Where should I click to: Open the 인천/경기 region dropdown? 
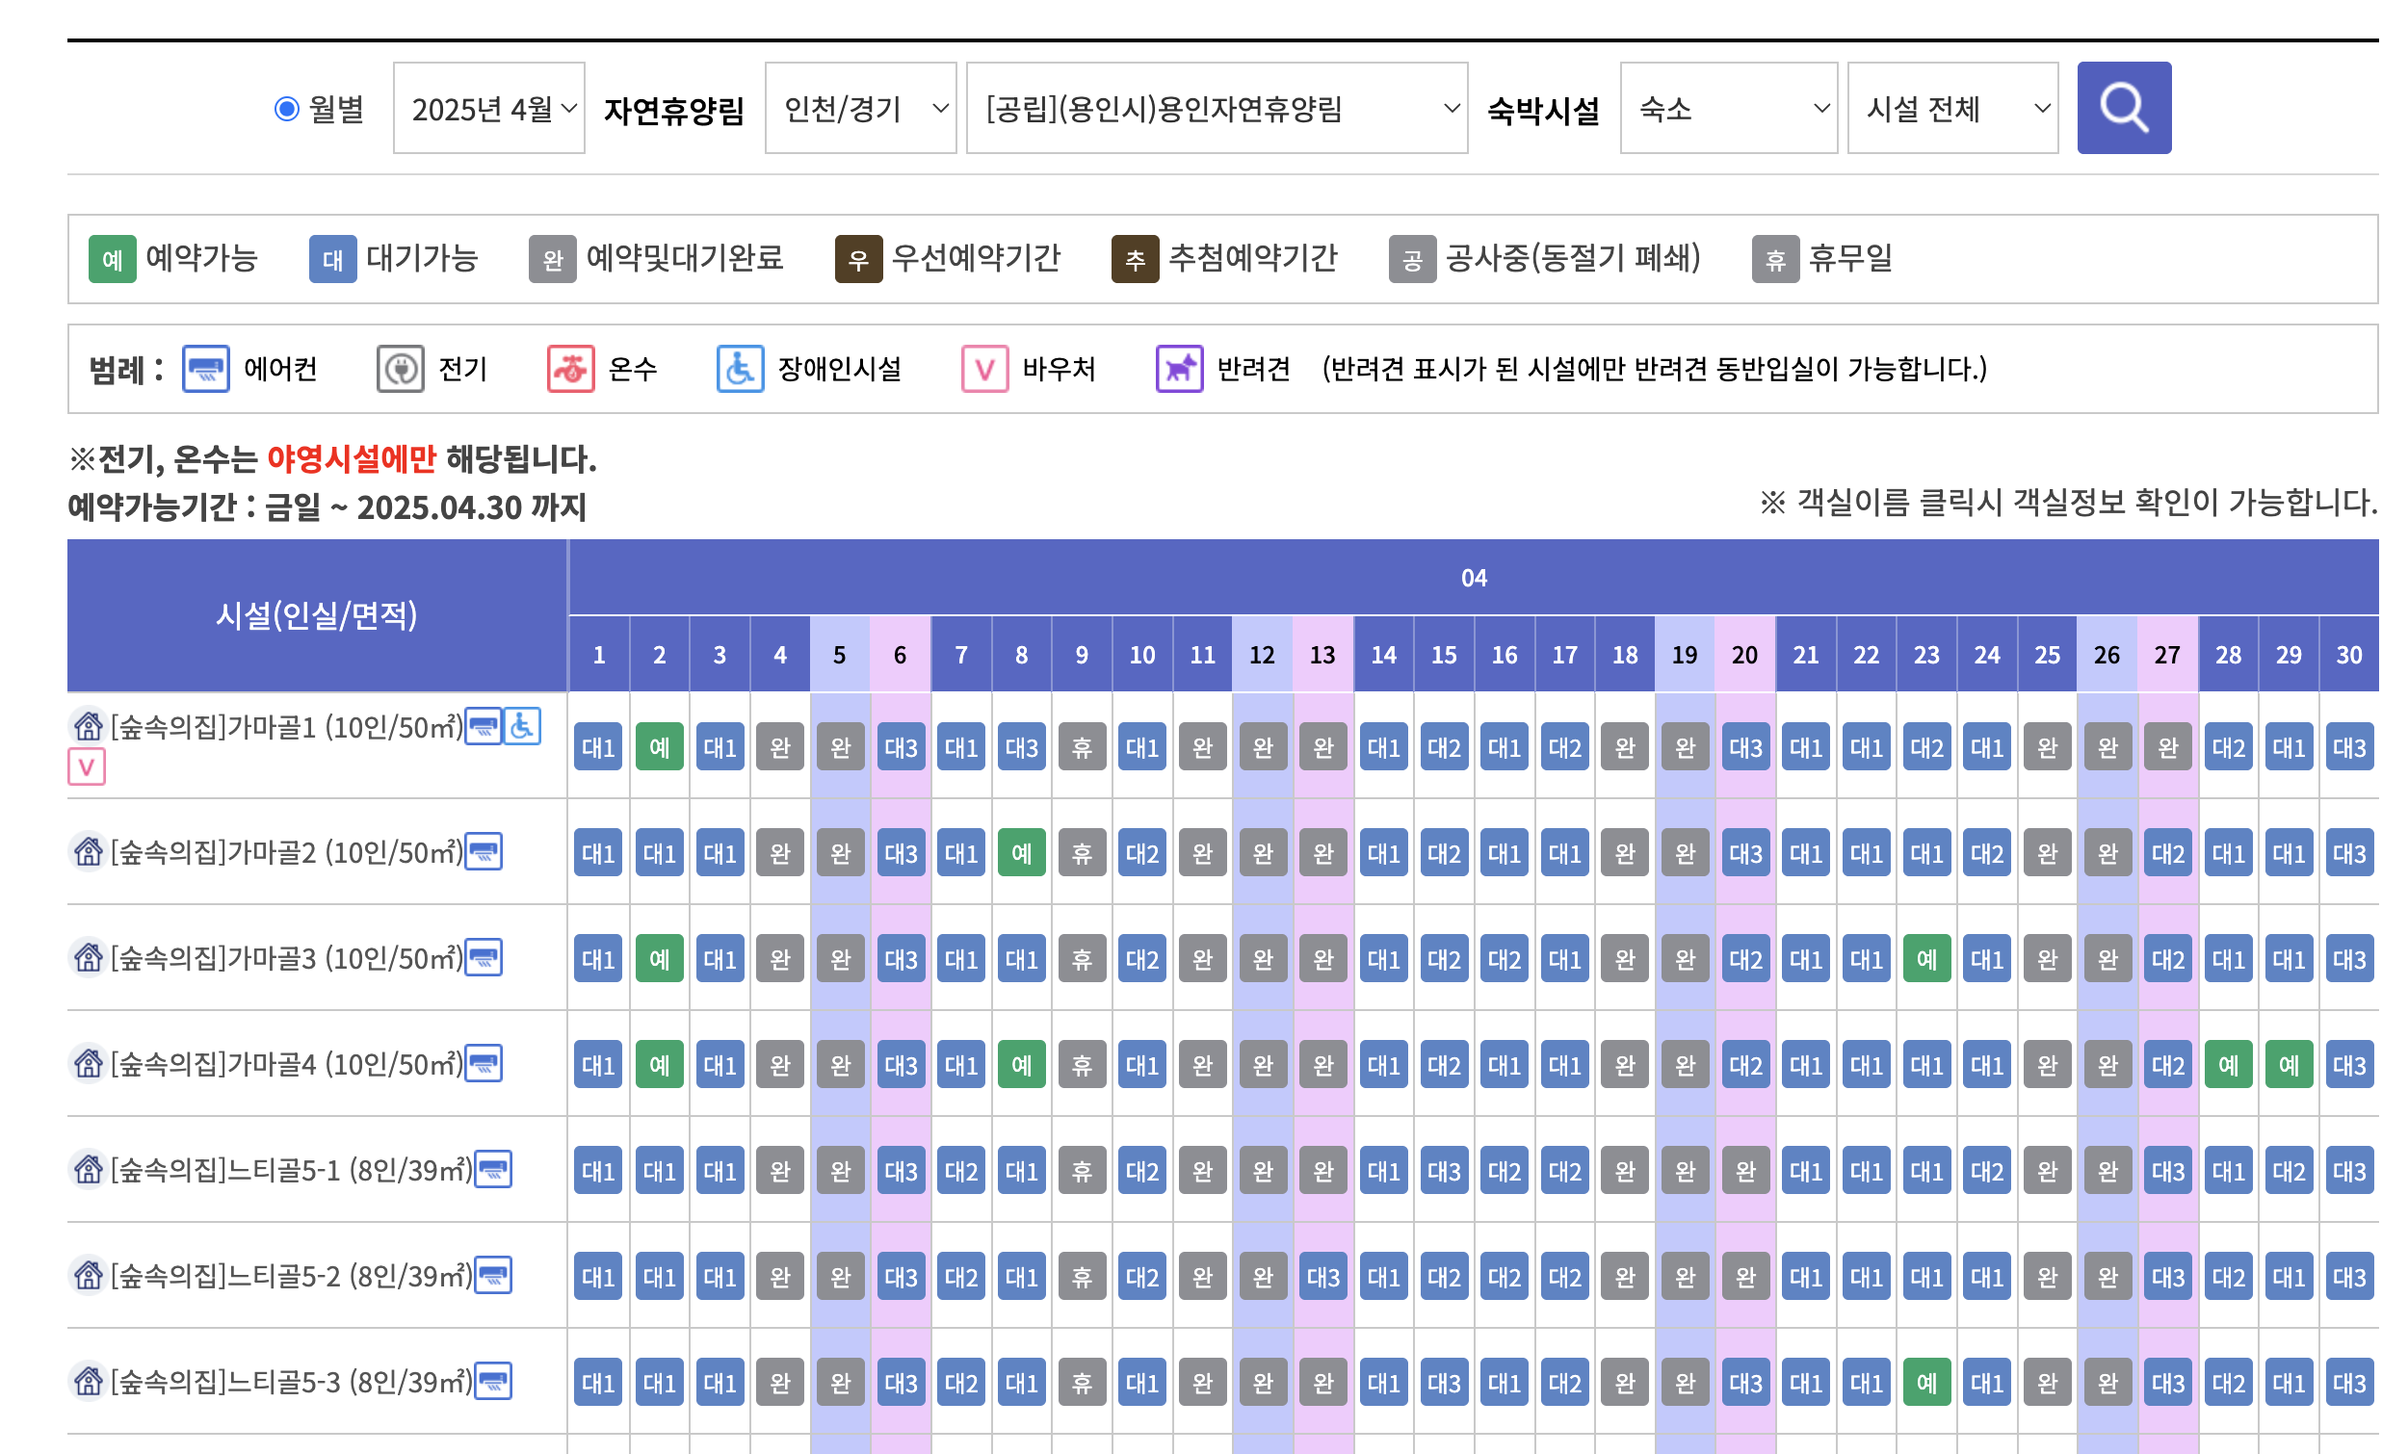coord(860,109)
